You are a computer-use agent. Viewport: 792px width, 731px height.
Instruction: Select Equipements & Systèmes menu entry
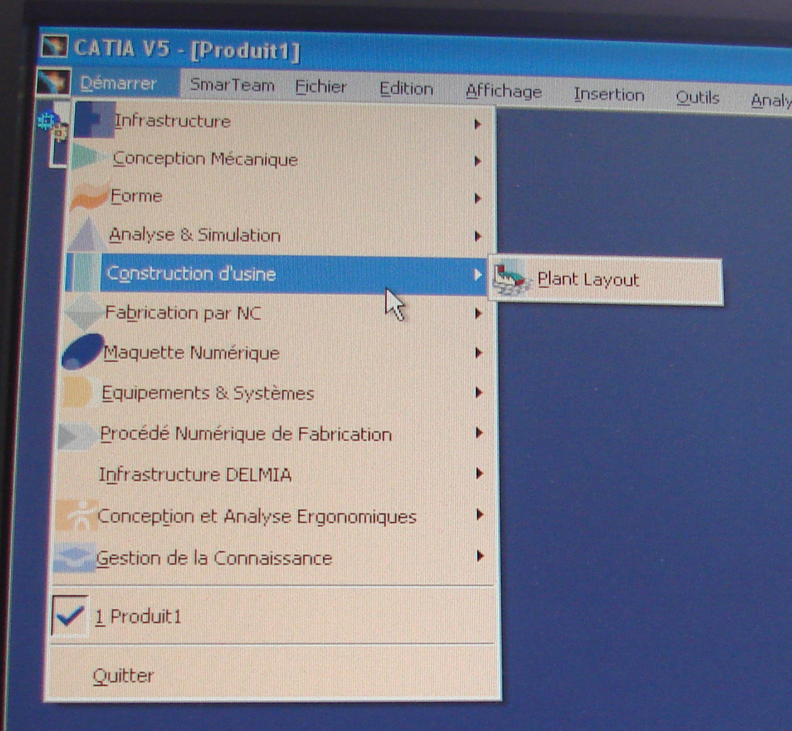click(208, 393)
